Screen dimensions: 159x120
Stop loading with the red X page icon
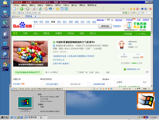click(34, 9)
